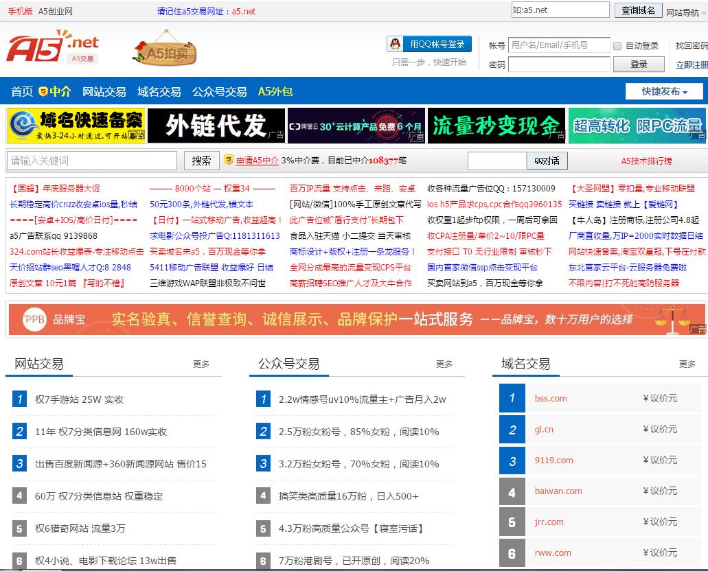Click the QQ对话 button
The image size is (708, 571).
pyautogui.click(x=547, y=161)
